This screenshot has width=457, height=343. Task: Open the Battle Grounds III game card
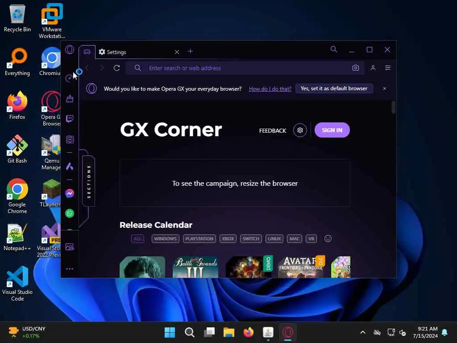tap(195, 267)
